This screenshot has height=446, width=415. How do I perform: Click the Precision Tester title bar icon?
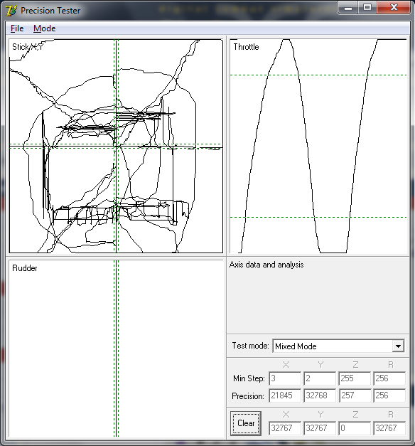11,11
